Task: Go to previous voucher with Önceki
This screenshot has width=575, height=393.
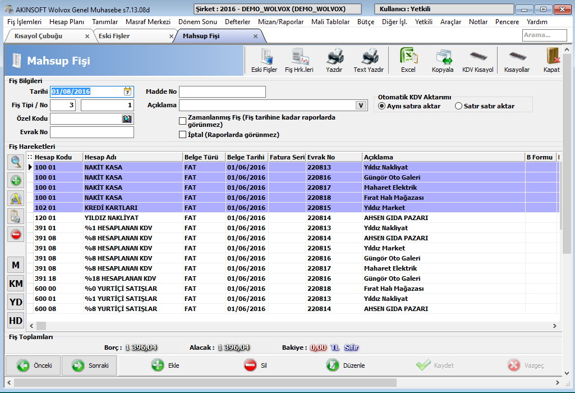Action: (33, 365)
